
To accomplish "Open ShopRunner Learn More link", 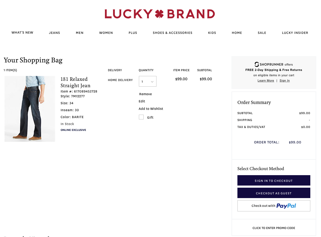I will (x=266, y=81).
